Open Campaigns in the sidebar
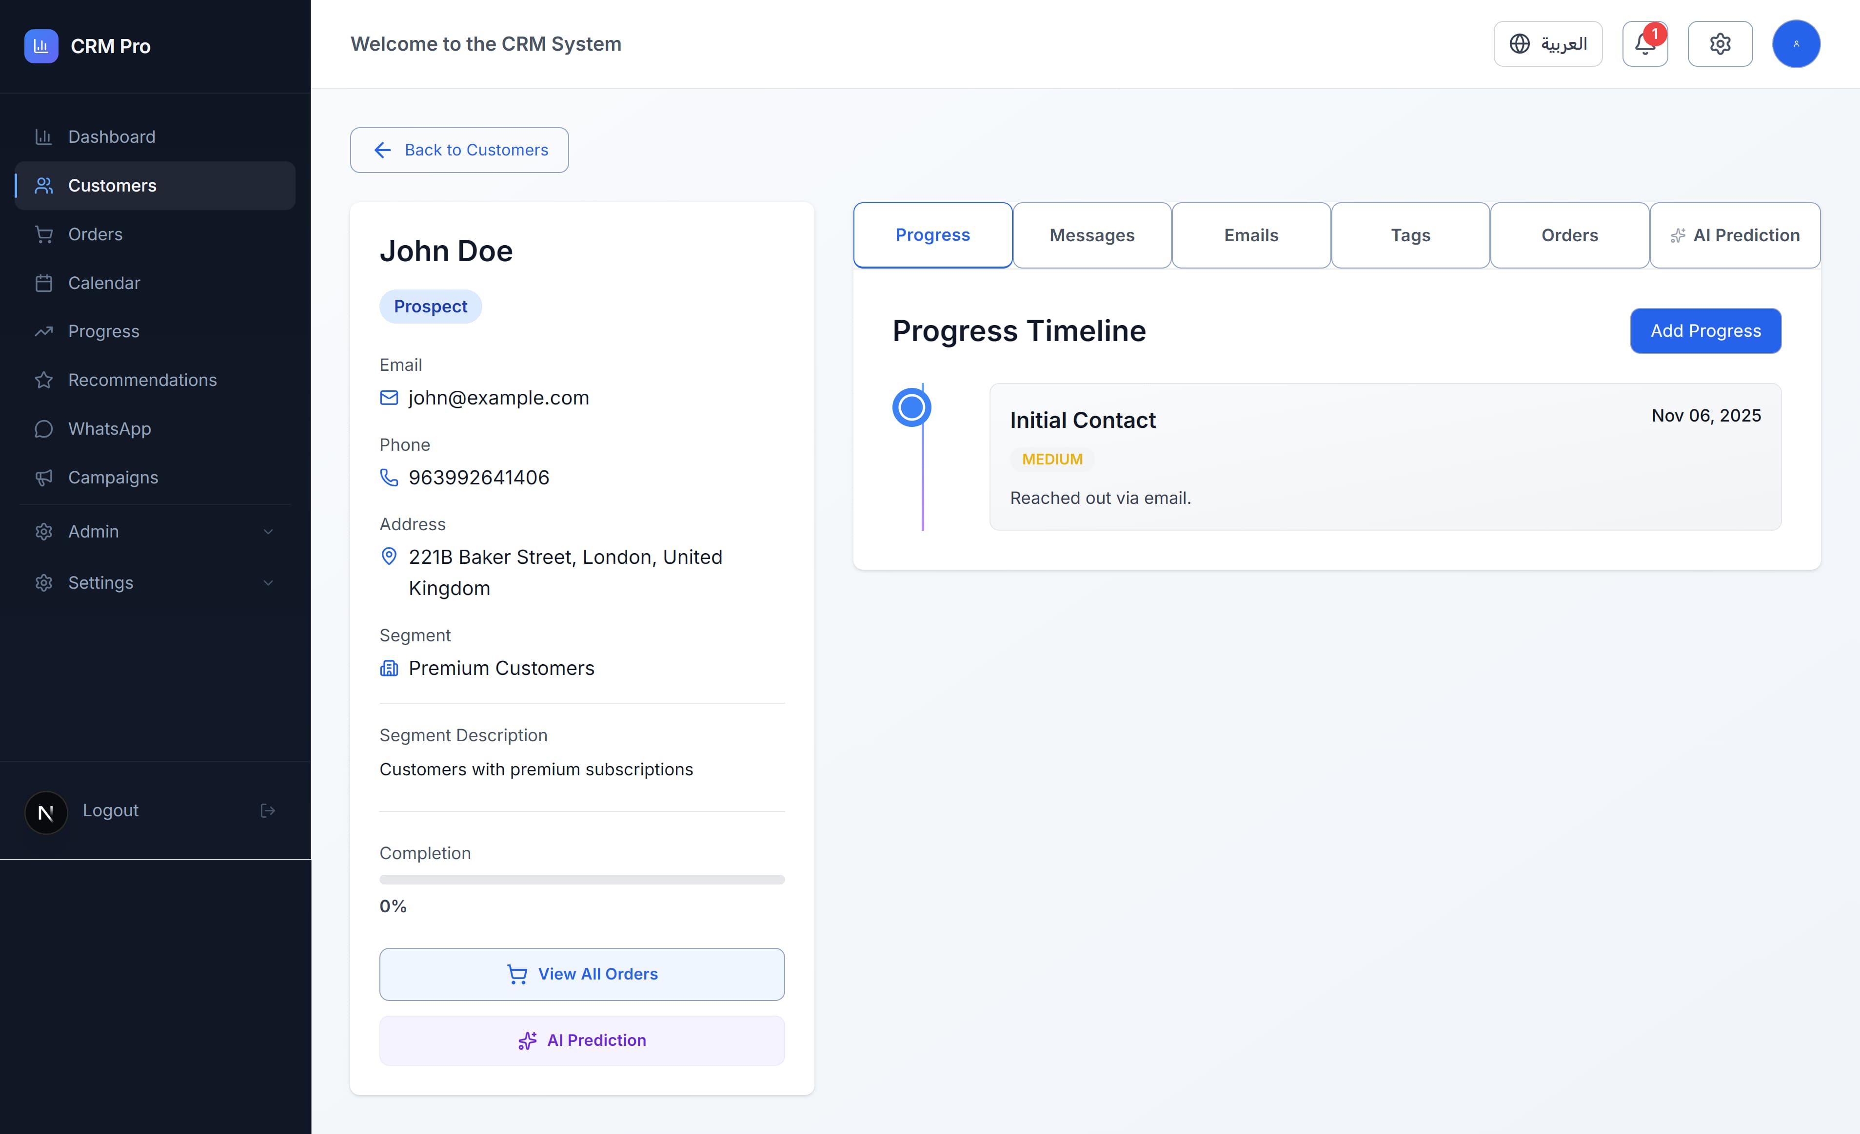The image size is (1860, 1134). 155,477
